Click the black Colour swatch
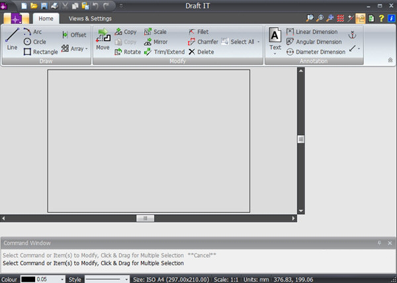 pyautogui.click(x=28, y=279)
